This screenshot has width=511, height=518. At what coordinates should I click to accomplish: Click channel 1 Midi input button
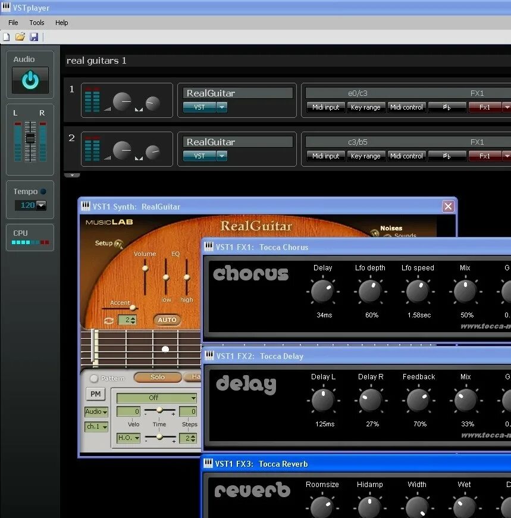325,107
